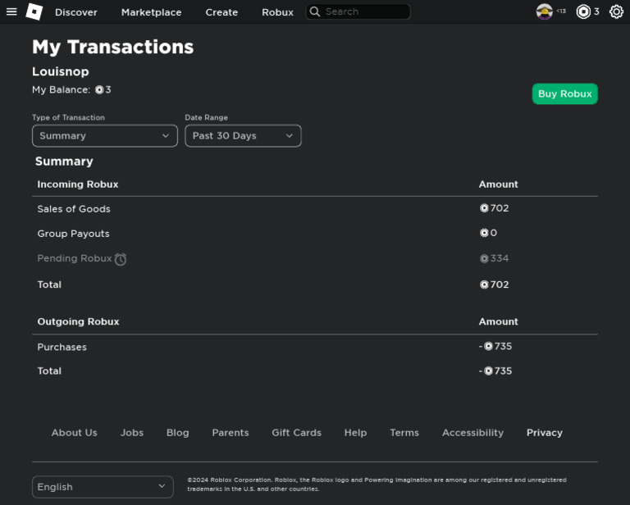
Task: Open the Jobs footer link
Action: (132, 433)
